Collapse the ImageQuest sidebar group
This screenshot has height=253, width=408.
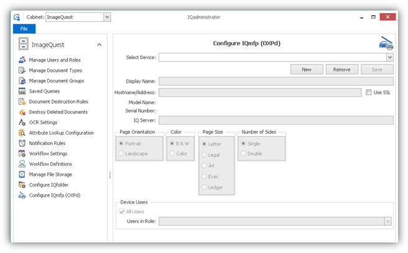(99, 45)
